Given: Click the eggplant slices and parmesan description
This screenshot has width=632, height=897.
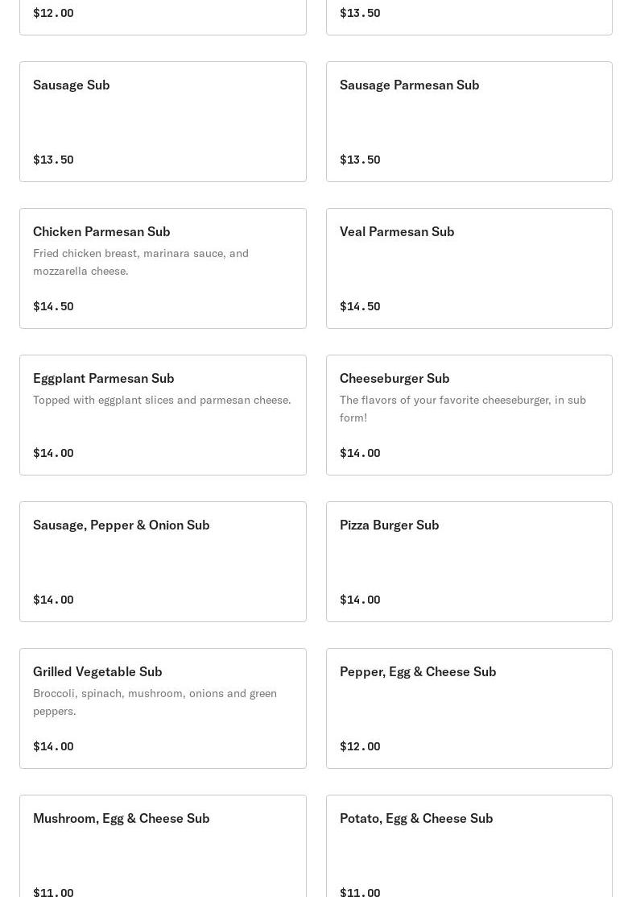Looking at the screenshot, I should tap(162, 400).
